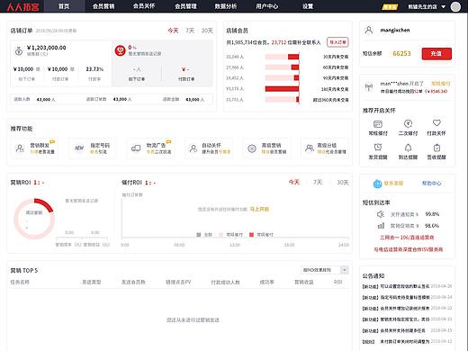Open the notice dated 2018-04-26

click(x=407, y=286)
